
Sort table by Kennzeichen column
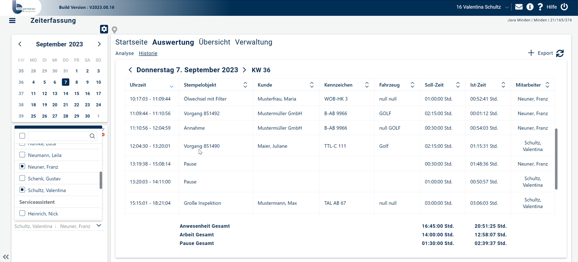pyautogui.click(x=367, y=85)
